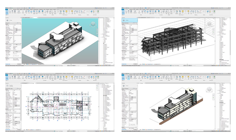Select the Mullion tool in the structural frame window
This screenshot has width=236, height=140.
pos(156,12)
